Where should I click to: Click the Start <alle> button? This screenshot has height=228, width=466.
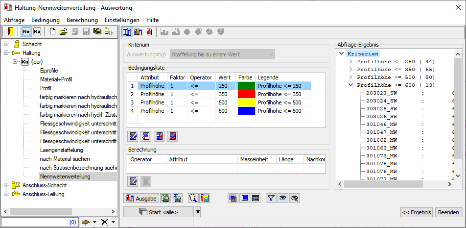click(159, 212)
